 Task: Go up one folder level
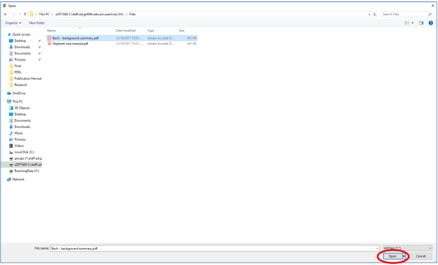click(25, 14)
